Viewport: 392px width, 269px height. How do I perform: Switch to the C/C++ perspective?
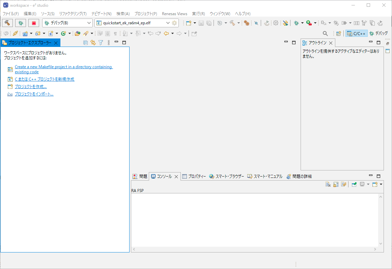point(356,33)
